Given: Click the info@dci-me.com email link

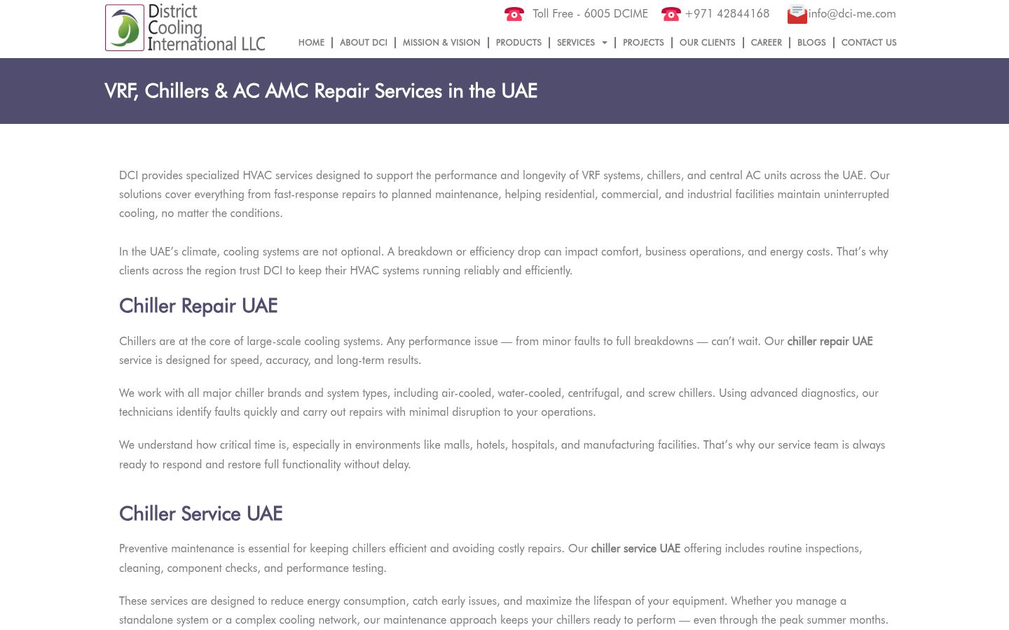Looking at the screenshot, I should [852, 14].
